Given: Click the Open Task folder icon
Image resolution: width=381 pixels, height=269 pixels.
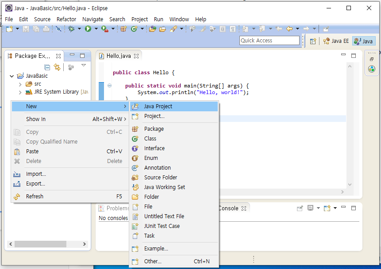Looking at the screenshot, I should 162,29.
